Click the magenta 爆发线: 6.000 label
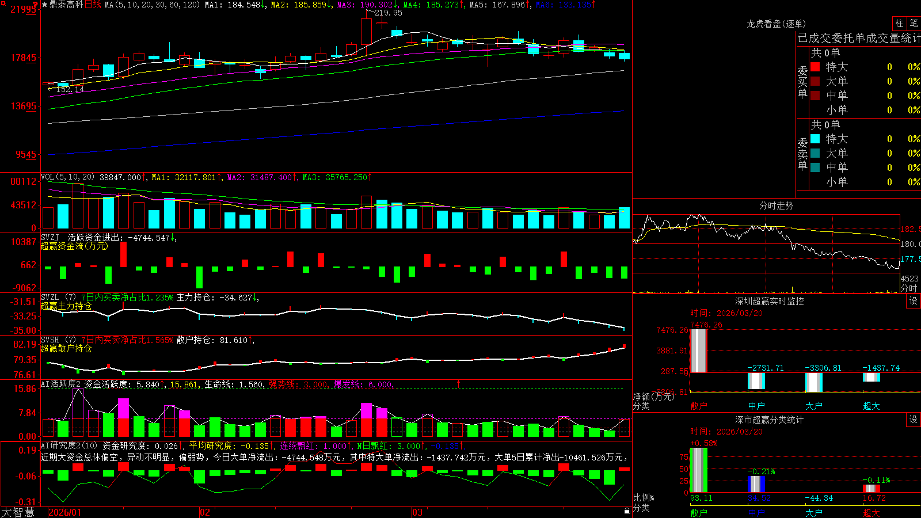The height and width of the screenshot is (518, 921). pyautogui.click(x=363, y=384)
